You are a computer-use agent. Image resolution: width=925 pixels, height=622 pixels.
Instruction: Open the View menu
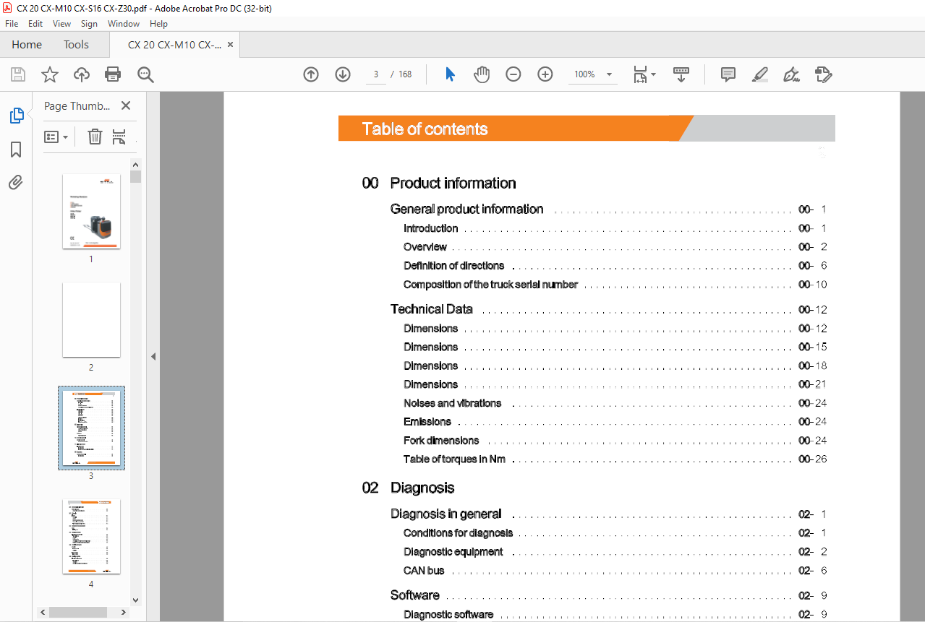(x=62, y=24)
